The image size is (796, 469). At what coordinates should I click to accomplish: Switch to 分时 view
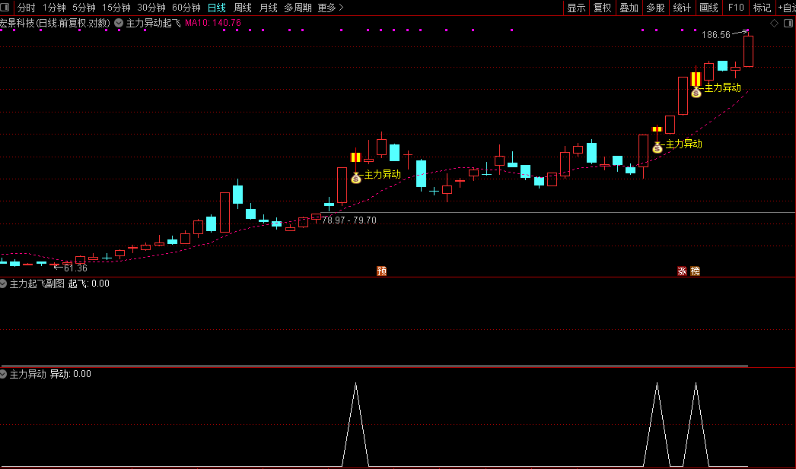click(27, 8)
